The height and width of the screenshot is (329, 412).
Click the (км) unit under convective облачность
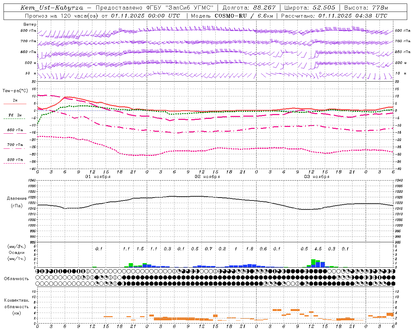(16, 313)
